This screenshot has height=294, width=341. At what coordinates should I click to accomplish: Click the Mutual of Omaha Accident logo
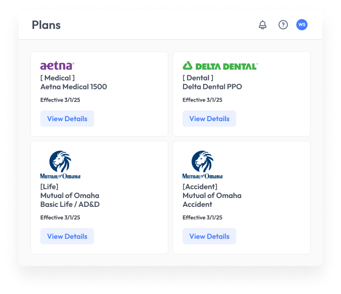pyautogui.click(x=202, y=165)
